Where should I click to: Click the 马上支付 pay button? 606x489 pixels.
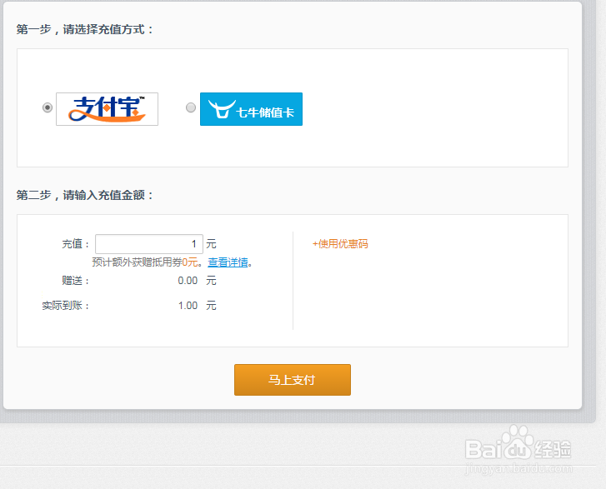pyautogui.click(x=293, y=380)
